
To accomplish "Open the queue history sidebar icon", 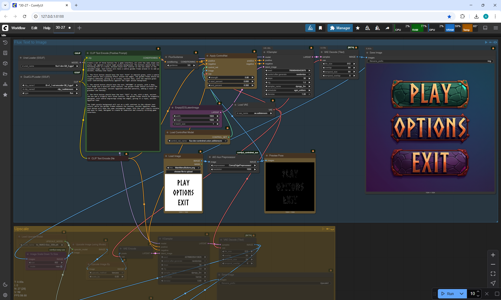I will (5, 42).
